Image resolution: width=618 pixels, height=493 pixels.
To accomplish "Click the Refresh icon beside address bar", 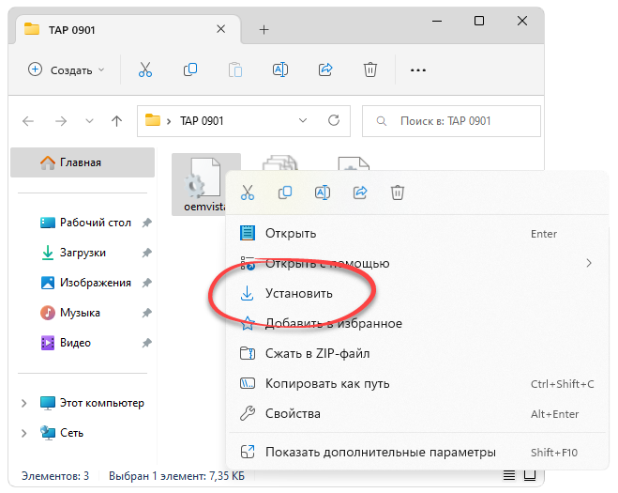I will tap(333, 121).
